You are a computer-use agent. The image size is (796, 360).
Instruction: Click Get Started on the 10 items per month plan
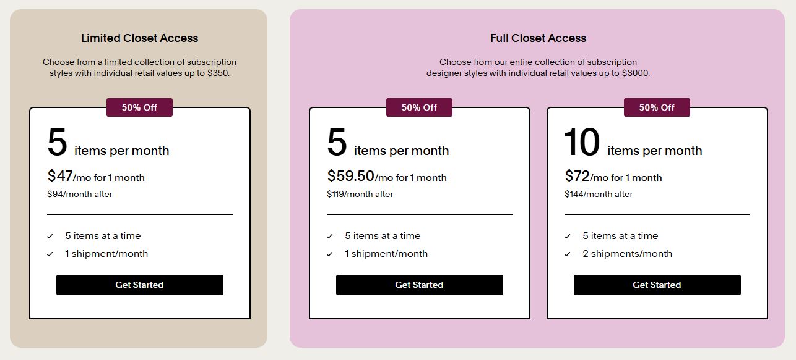point(657,285)
